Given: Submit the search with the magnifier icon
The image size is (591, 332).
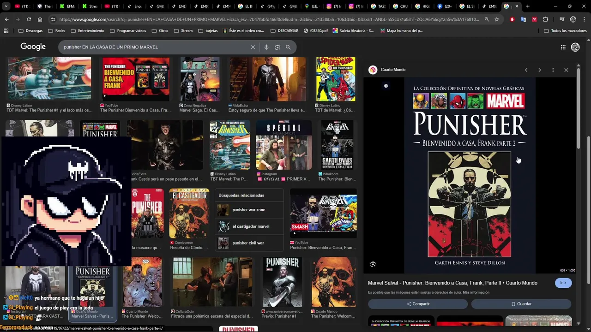Looking at the screenshot, I should [x=288, y=47].
